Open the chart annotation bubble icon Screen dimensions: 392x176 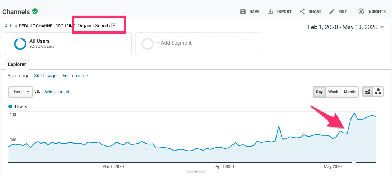click(x=354, y=163)
